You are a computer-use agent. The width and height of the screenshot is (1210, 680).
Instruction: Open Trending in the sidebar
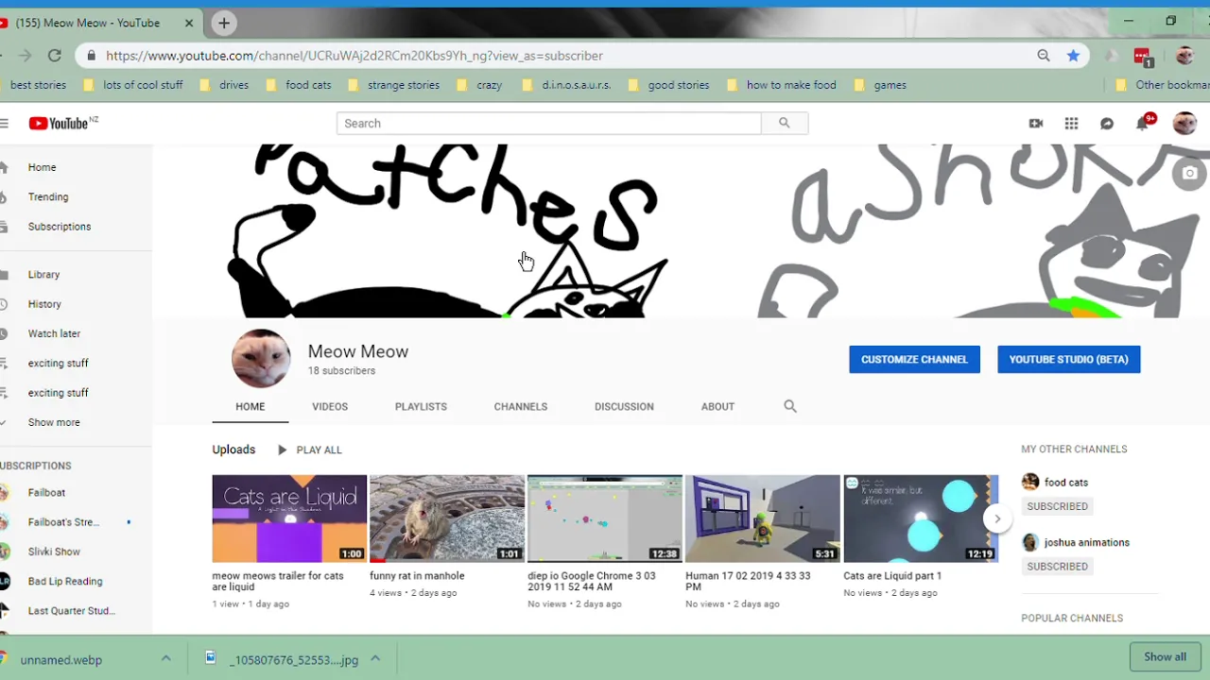(x=48, y=196)
